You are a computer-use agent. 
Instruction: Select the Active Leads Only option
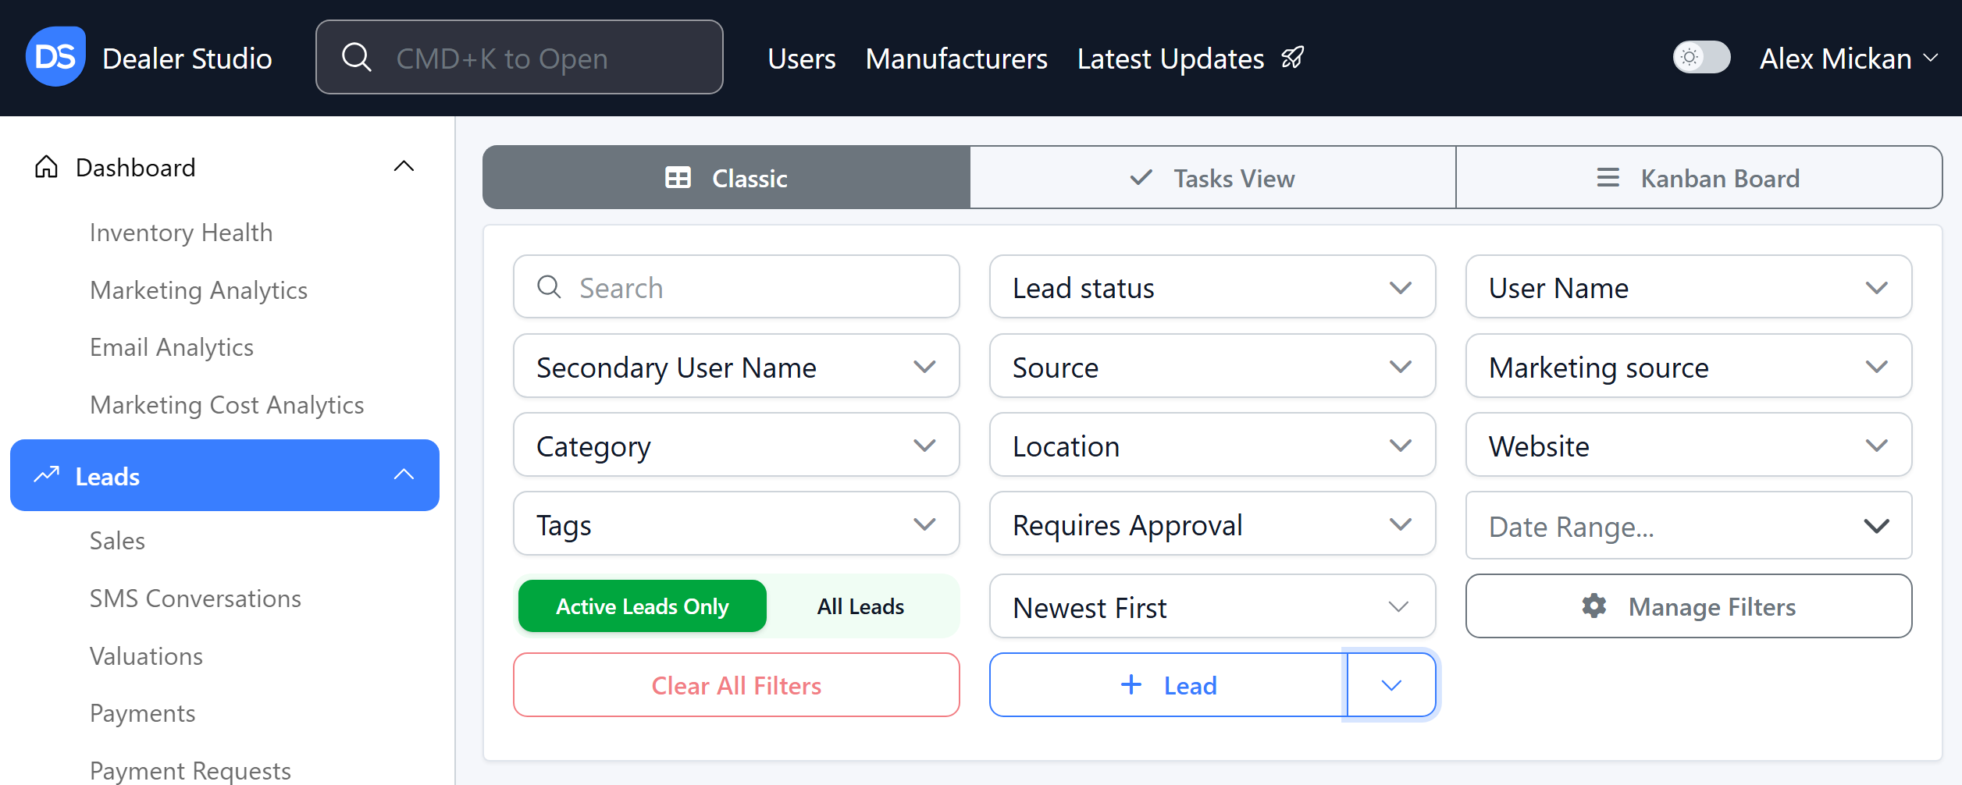pos(642,606)
